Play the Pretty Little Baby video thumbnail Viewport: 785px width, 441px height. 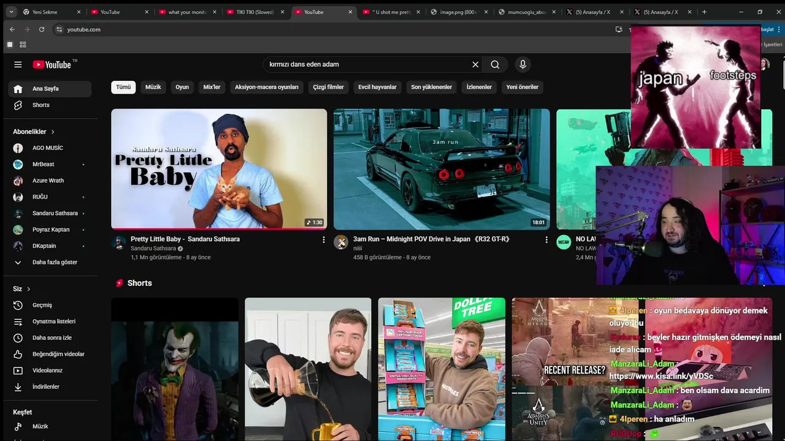click(219, 169)
